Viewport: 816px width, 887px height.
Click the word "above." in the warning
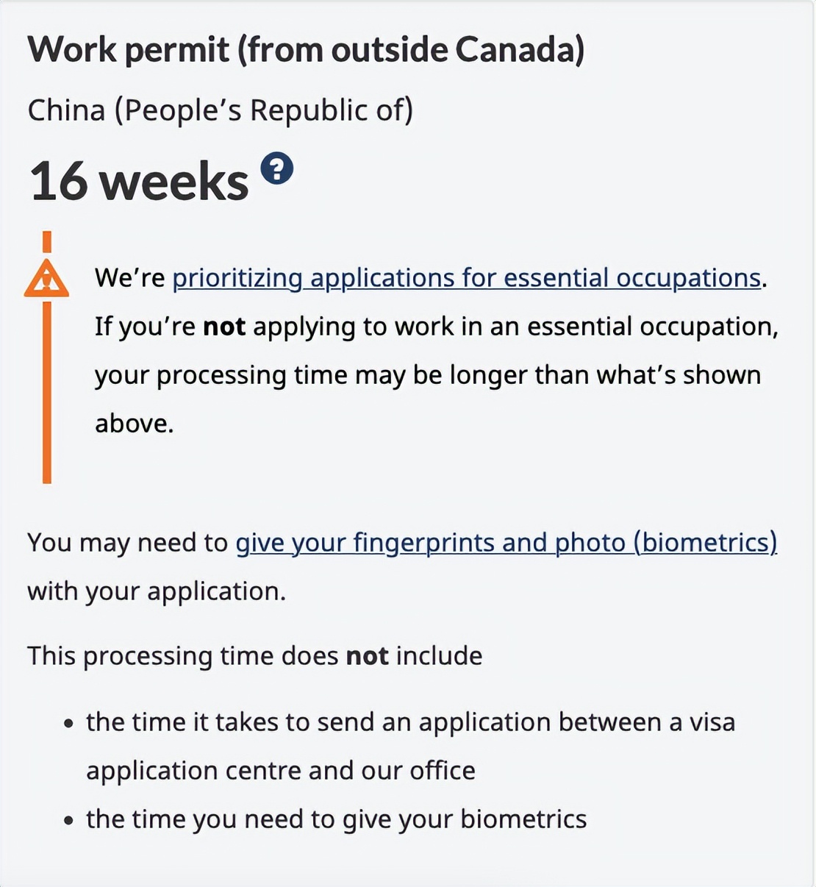(134, 424)
